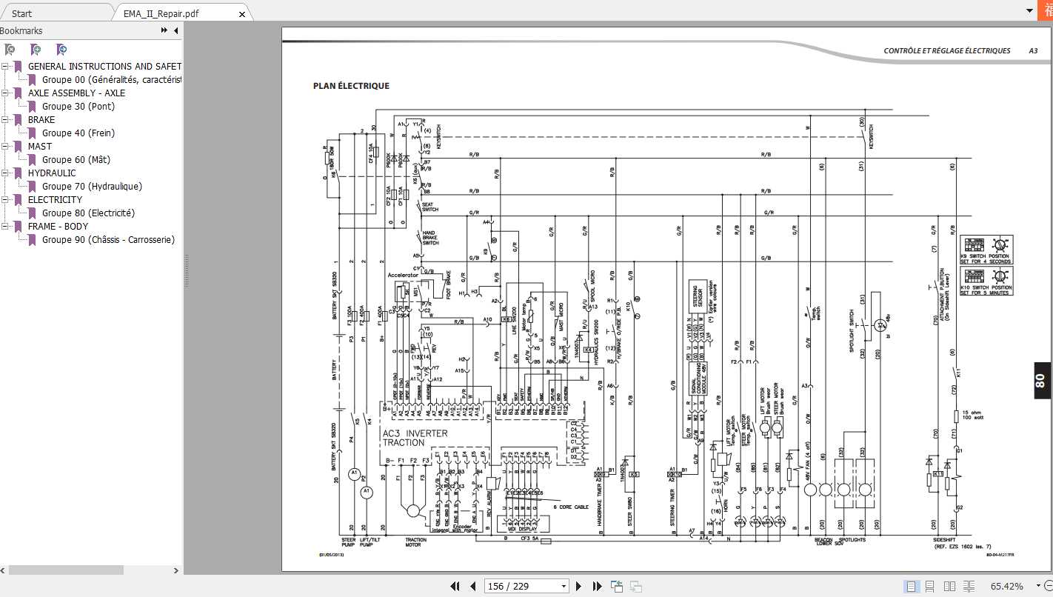
Task: Click the zoom out minus control
Action: [1049, 586]
